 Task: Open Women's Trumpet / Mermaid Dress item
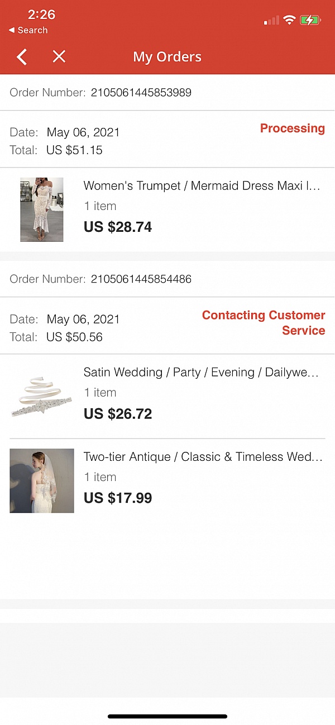(x=202, y=185)
